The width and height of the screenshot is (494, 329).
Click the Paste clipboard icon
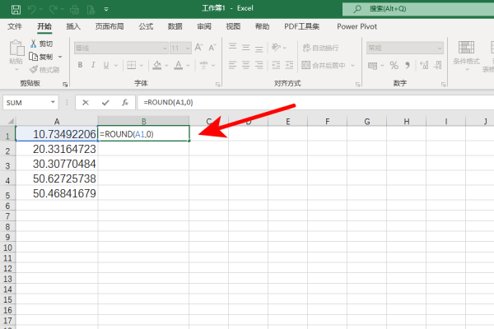[16, 48]
